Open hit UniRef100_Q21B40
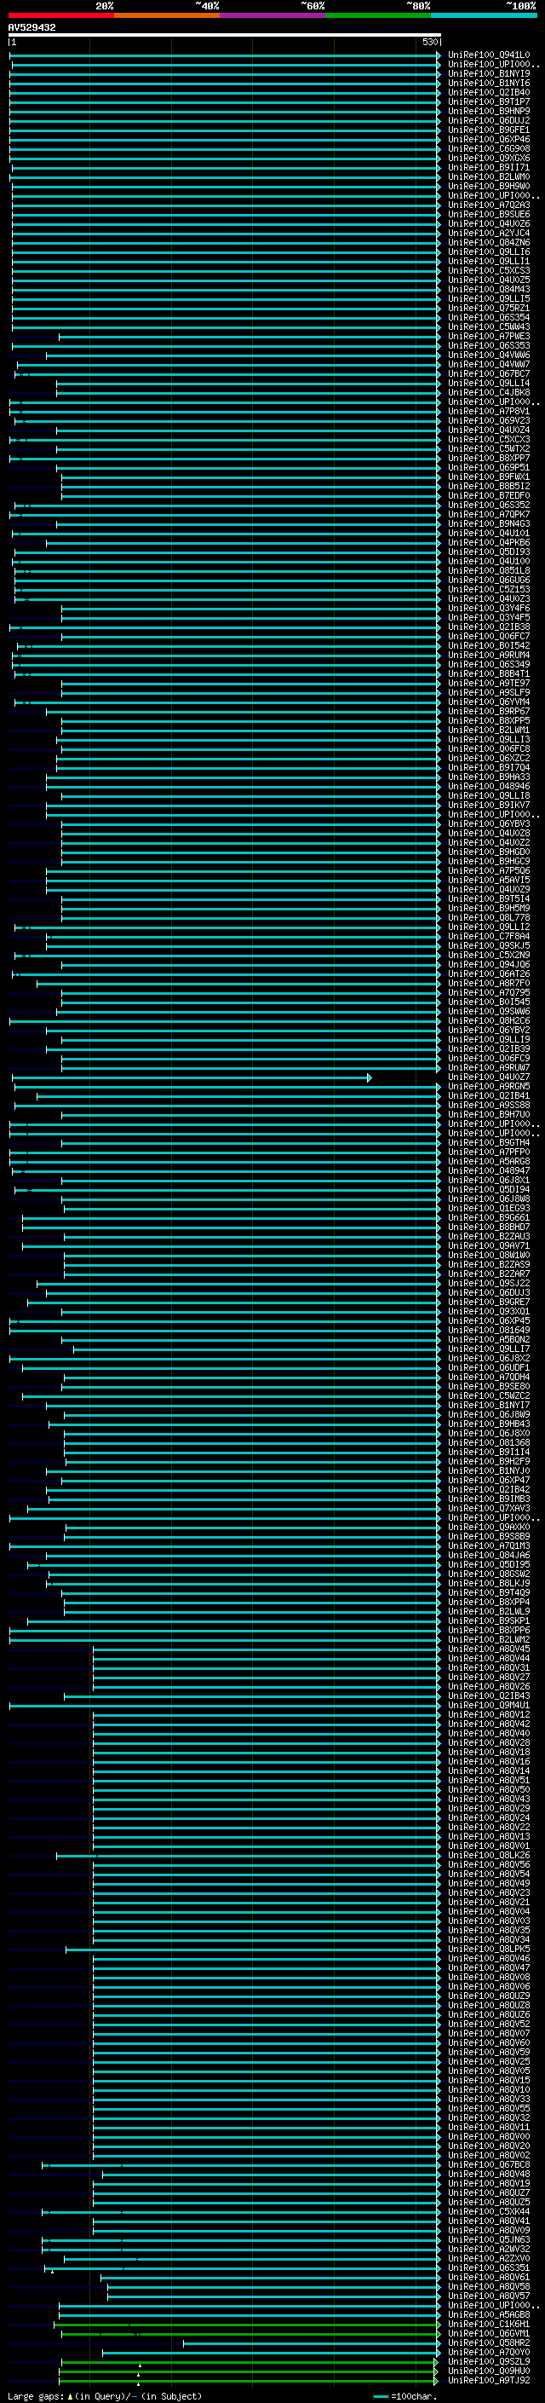The image size is (545, 2403). pyautogui.click(x=489, y=92)
